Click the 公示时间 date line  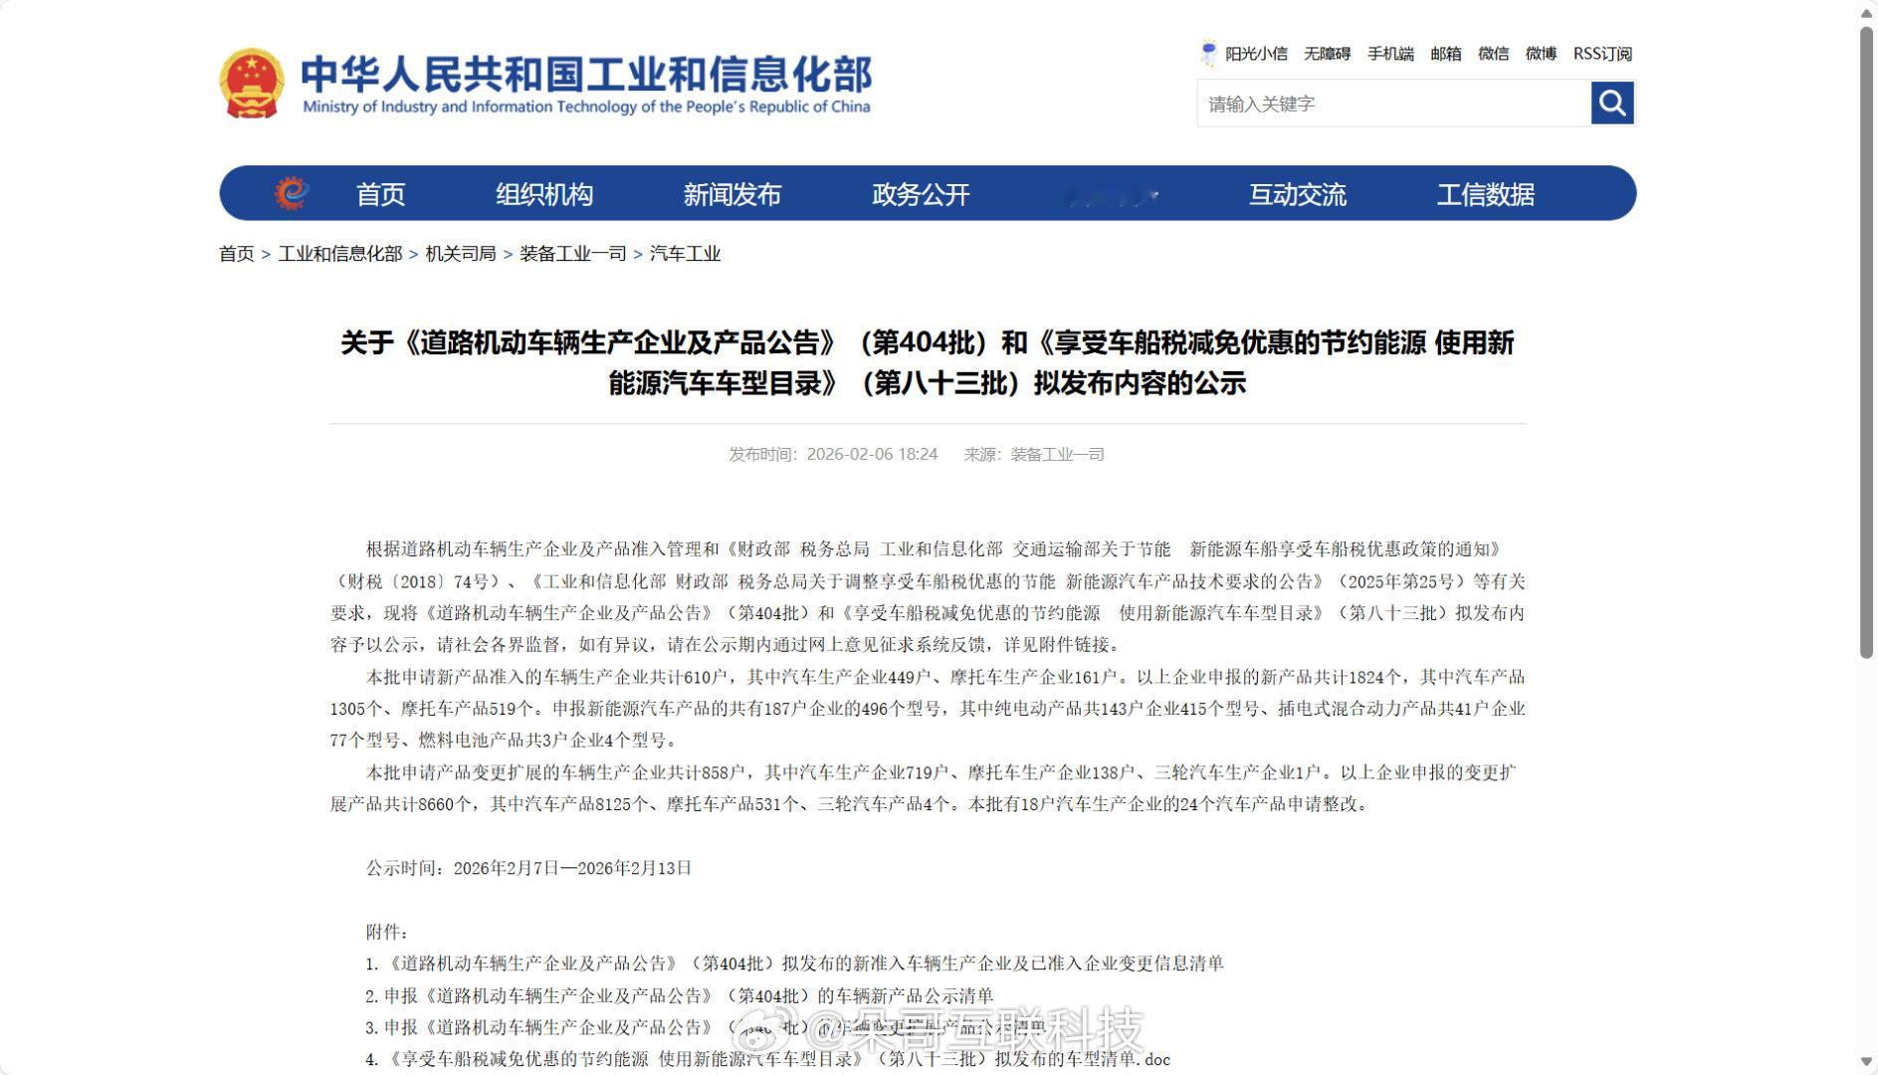(x=528, y=868)
